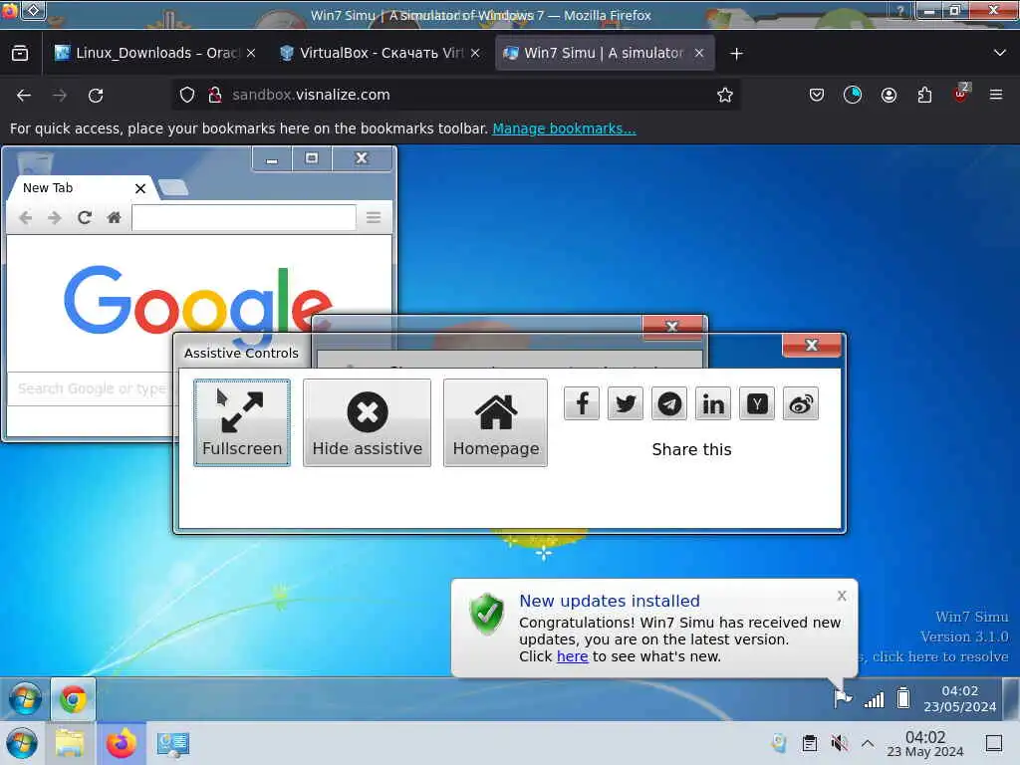Open the host file manager folder icon
Viewport: 1020px width, 765px height.
[x=70, y=743]
